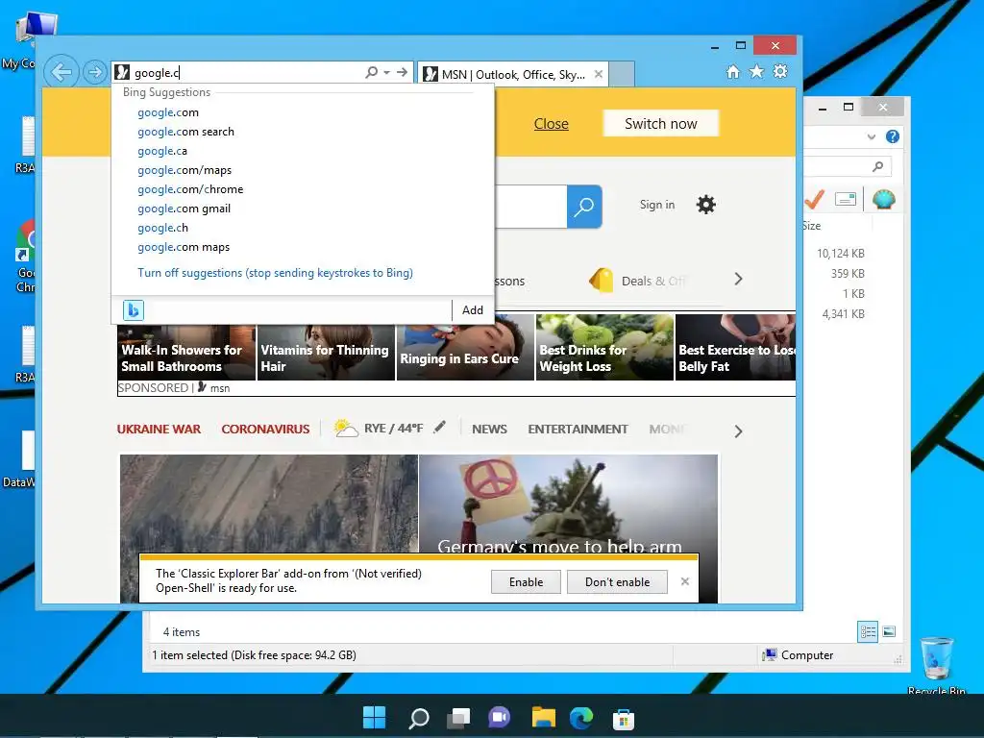Go back with the IE back arrow
The width and height of the screenshot is (984, 738).
click(x=61, y=72)
